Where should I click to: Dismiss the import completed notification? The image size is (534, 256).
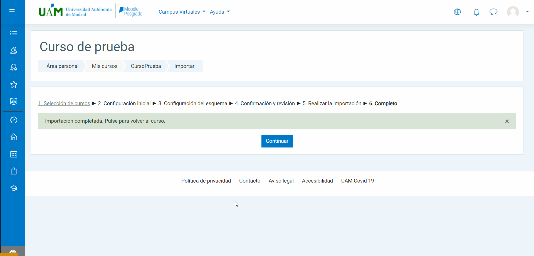pos(507,121)
